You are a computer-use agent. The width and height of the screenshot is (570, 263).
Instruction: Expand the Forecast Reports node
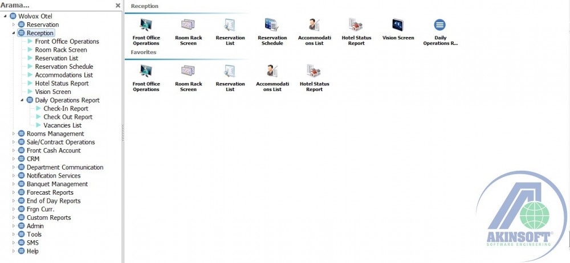(x=14, y=192)
